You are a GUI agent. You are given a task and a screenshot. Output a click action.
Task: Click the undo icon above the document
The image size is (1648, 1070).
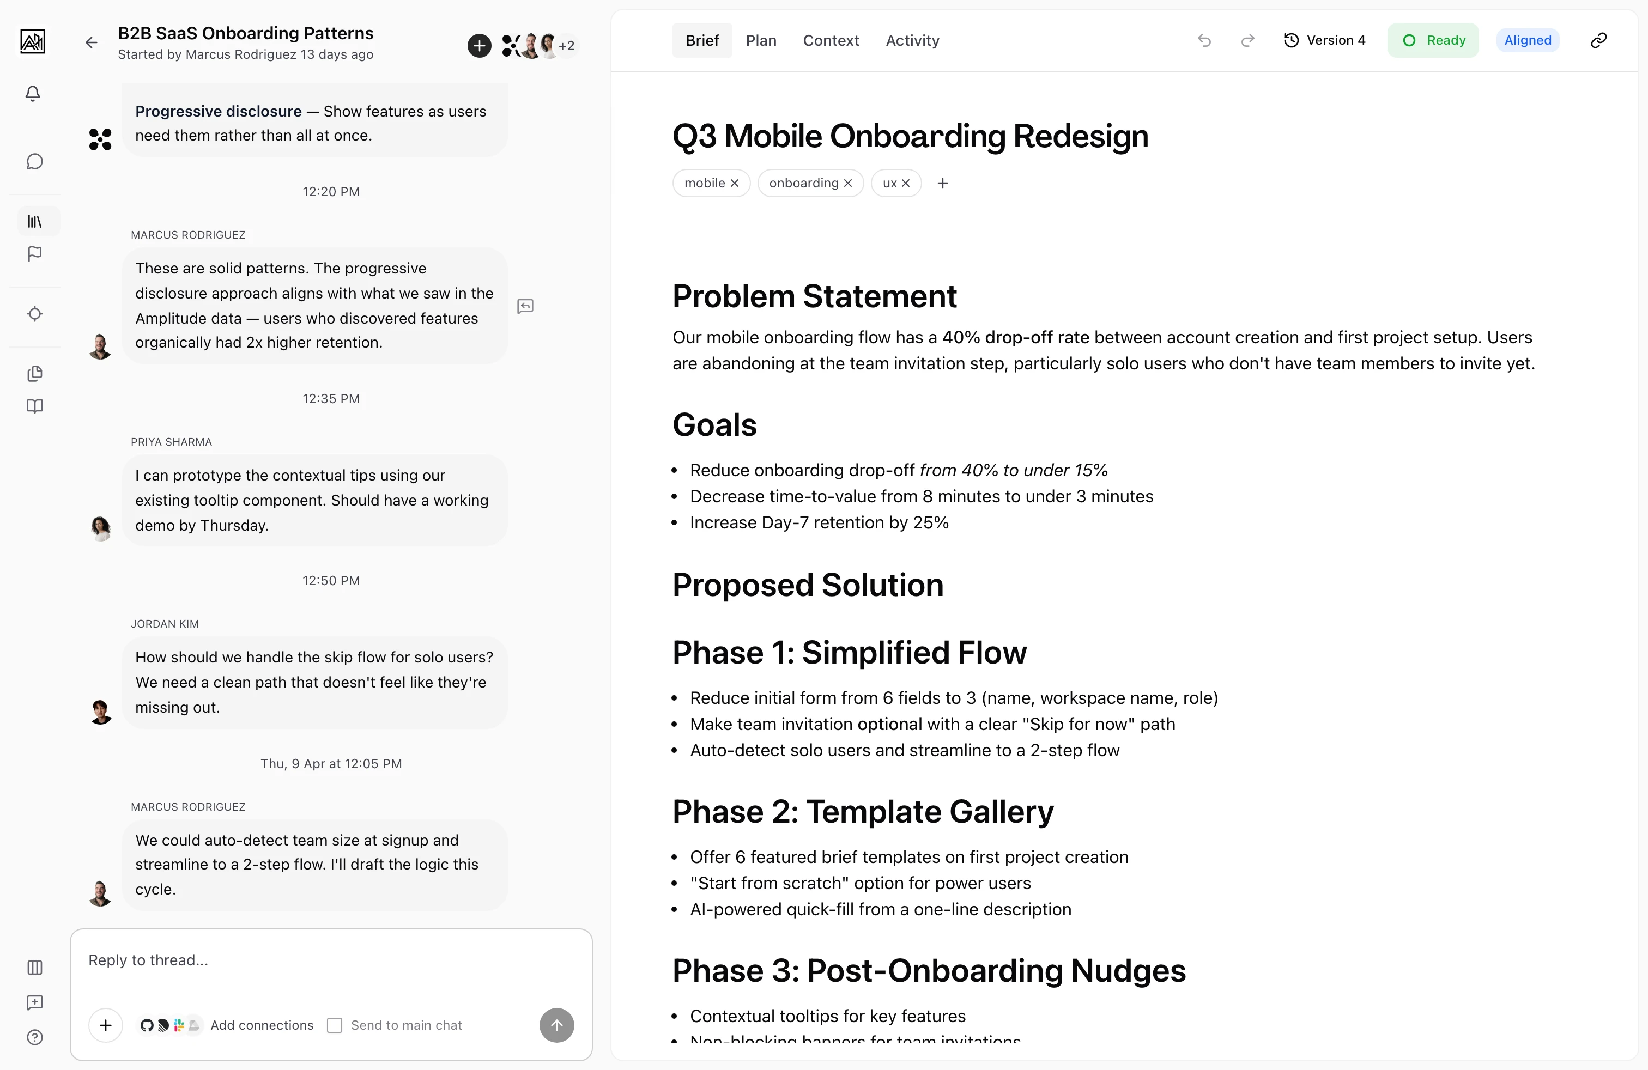click(x=1204, y=40)
